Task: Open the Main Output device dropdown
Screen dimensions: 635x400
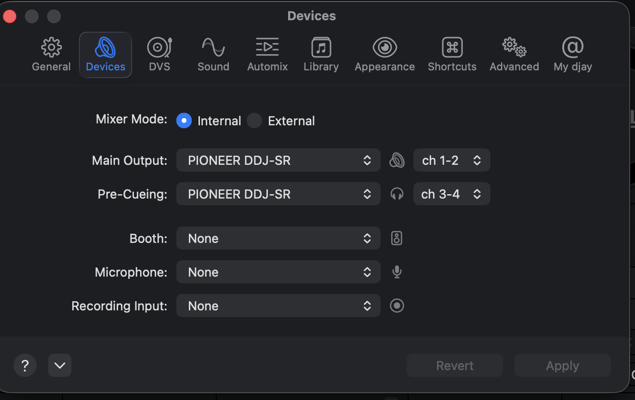Action: (278, 160)
